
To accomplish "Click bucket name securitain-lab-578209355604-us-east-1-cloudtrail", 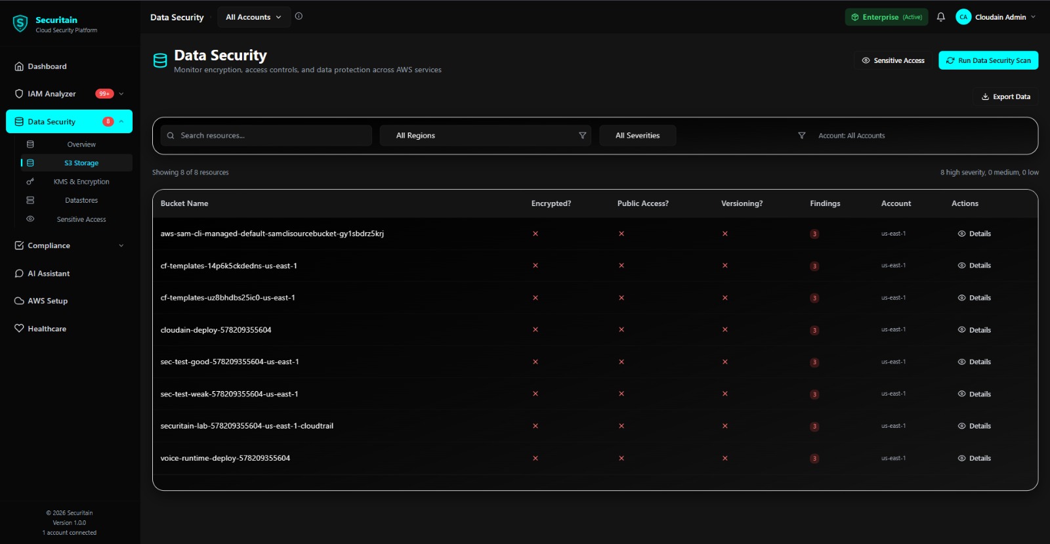I will click(247, 426).
